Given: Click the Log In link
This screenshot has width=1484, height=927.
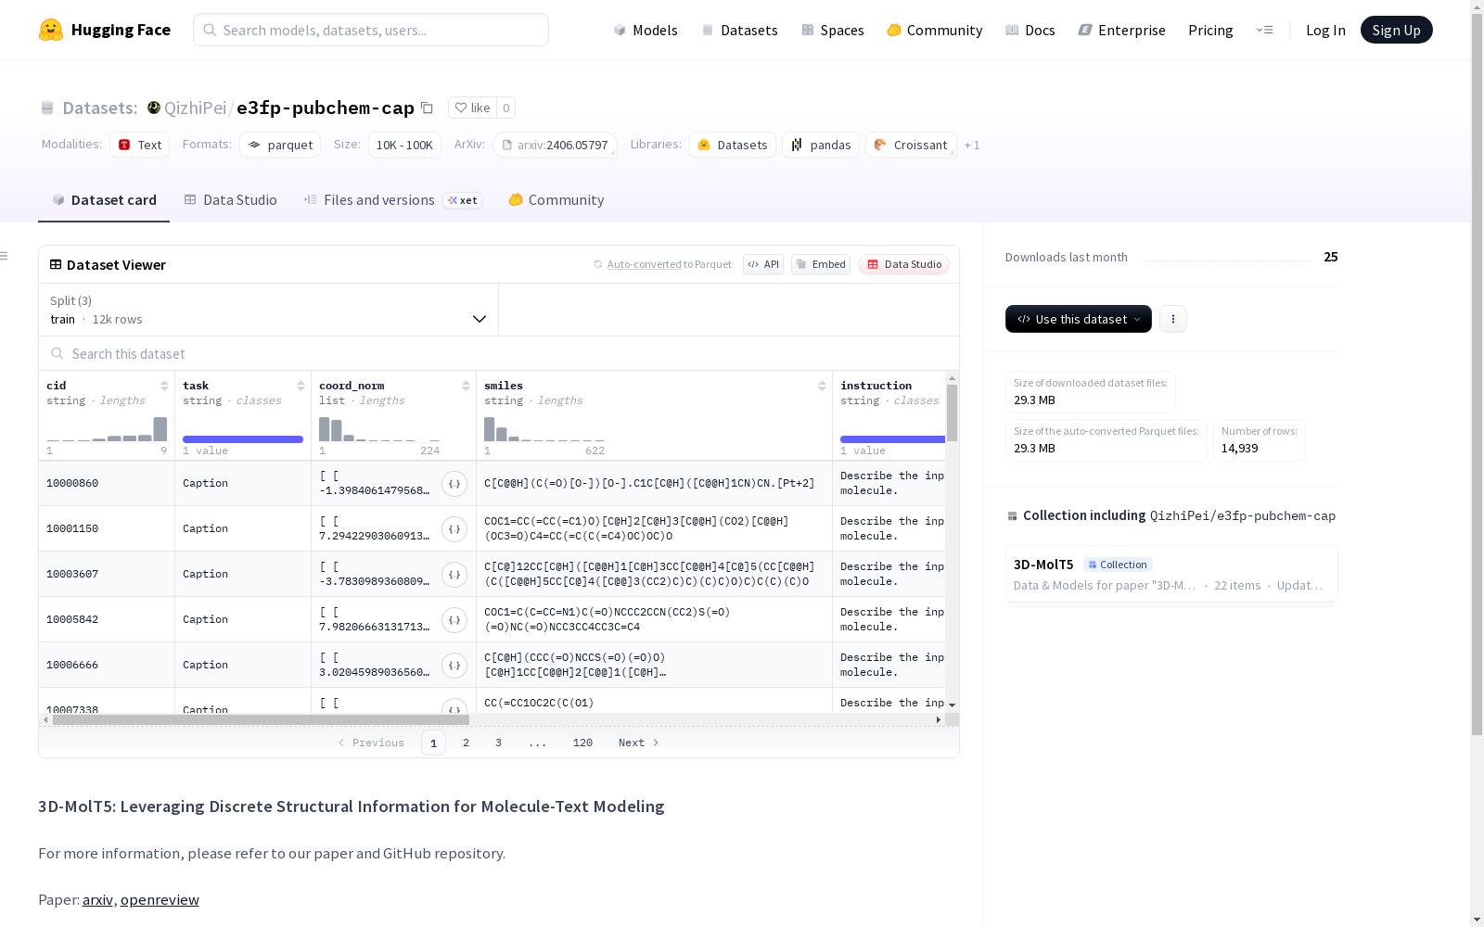Looking at the screenshot, I should click(1325, 30).
